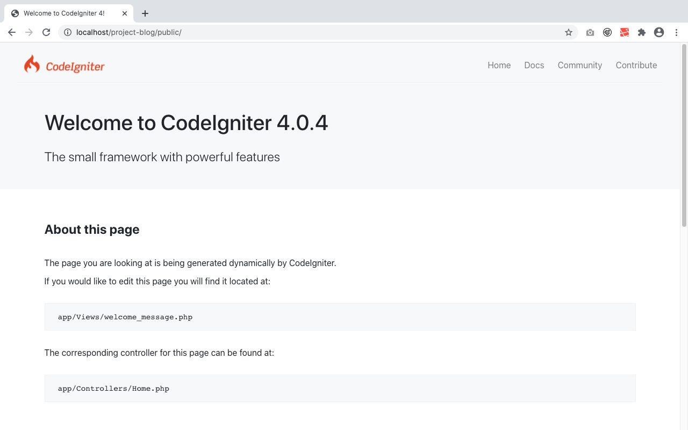Open the browser profile avatar
Screen dimensions: 688x430
tap(658, 32)
